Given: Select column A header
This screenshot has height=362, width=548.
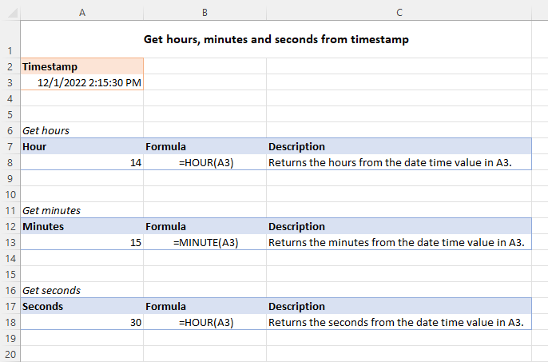Looking at the screenshot, I should point(81,11).
